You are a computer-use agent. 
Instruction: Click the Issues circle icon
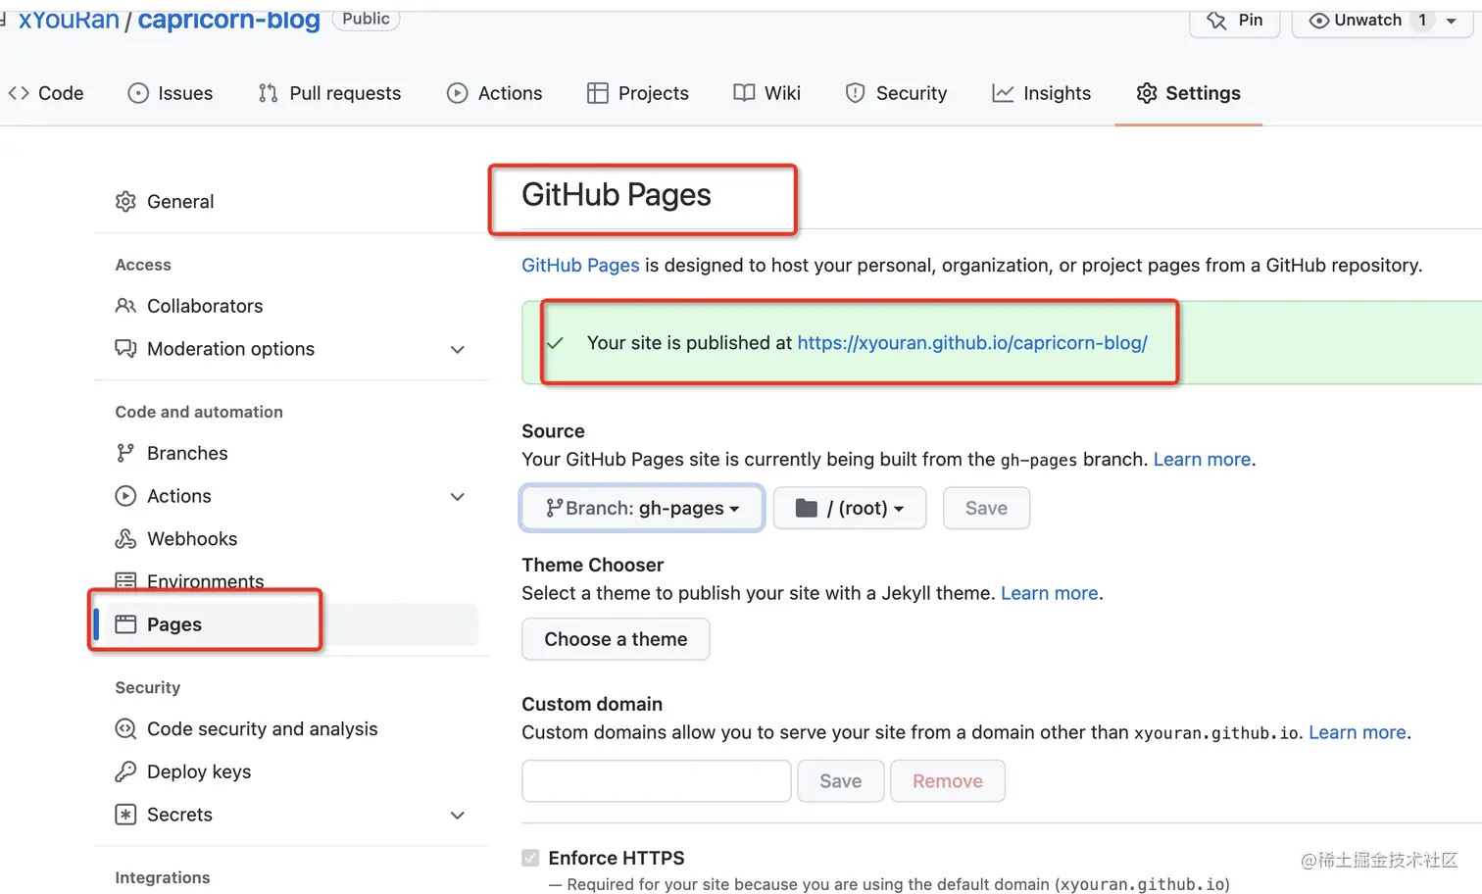tap(138, 93)
